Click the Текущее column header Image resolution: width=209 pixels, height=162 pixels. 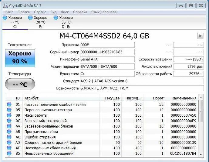[x=110, y=98]
